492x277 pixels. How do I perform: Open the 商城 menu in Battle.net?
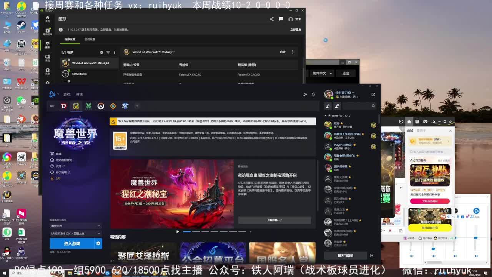(x=79, y=94)
